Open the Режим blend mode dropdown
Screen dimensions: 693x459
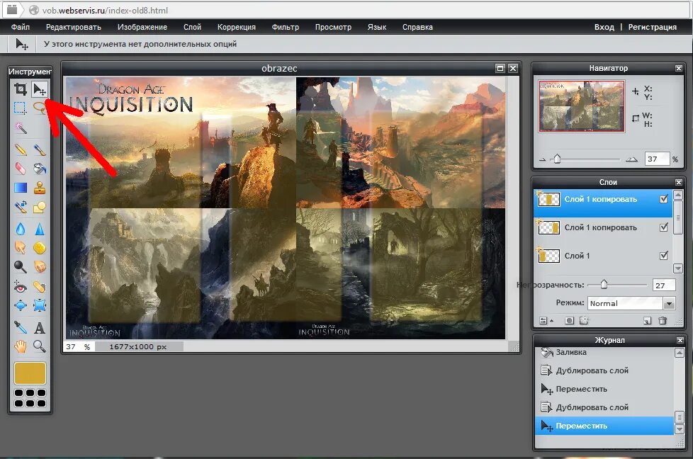click(x=631, y=303)
